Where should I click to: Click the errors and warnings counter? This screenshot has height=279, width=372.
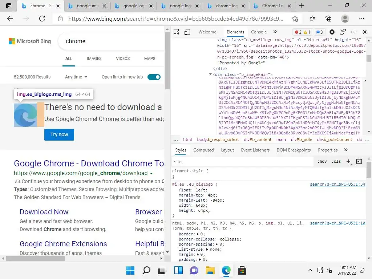pos(303,32)
